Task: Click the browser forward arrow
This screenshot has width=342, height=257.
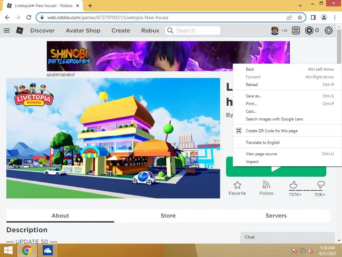Action: [18, 17]
